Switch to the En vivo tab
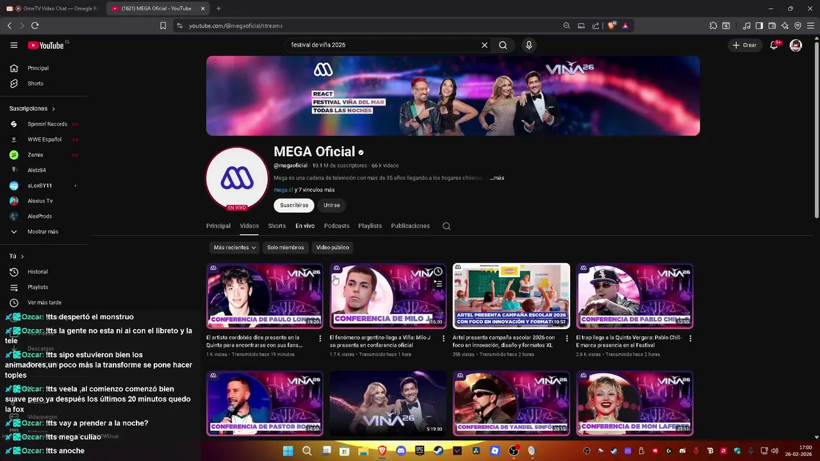The image size is (820, 461). (305, 226)
